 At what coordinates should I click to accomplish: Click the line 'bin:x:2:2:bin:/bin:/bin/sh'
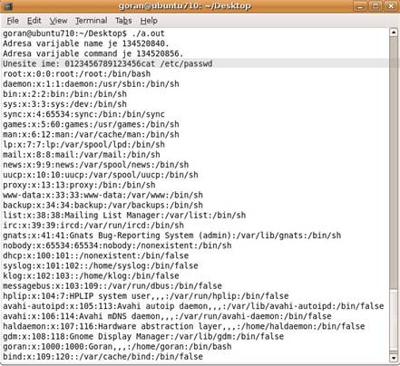coord(64,94)
